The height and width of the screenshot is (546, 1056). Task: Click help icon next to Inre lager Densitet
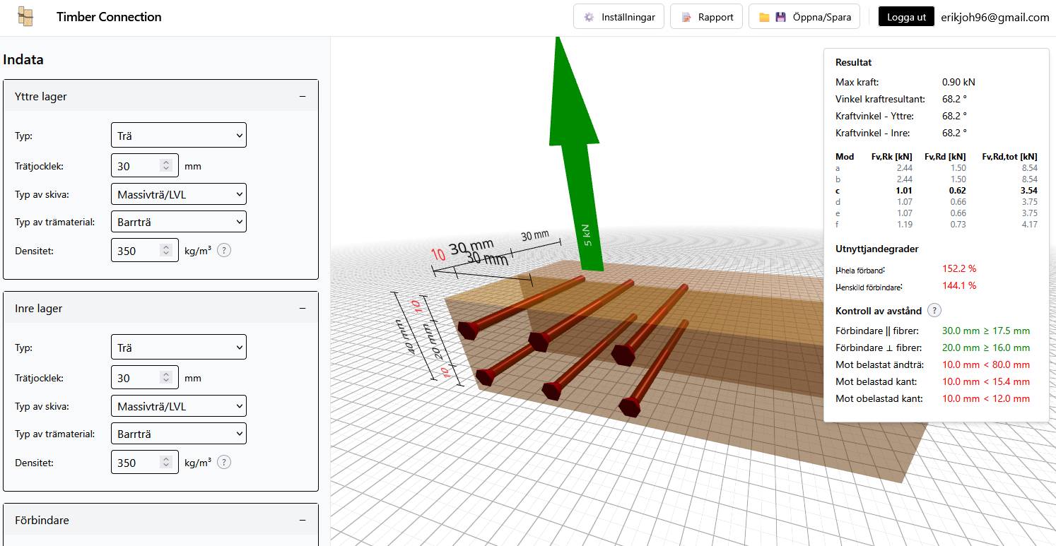tap(224, 462)
